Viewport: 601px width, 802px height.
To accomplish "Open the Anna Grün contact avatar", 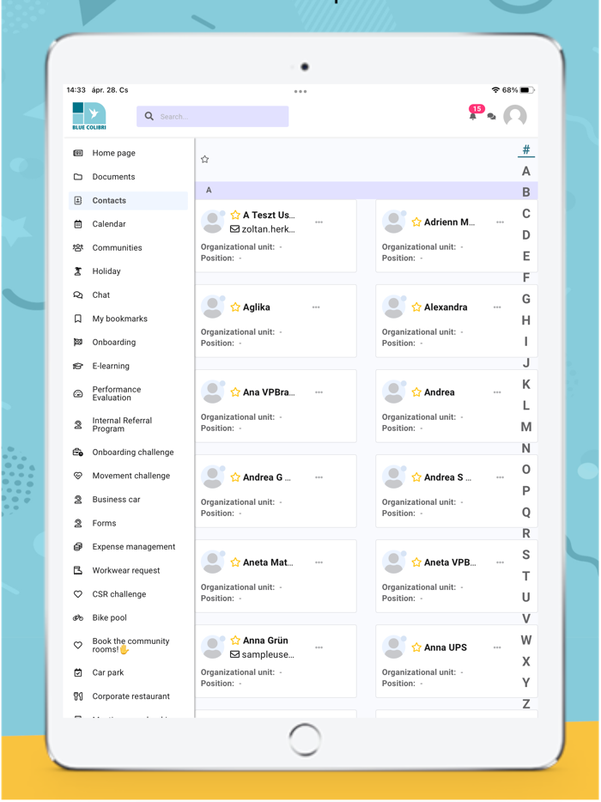I will [x=212, y=647].
